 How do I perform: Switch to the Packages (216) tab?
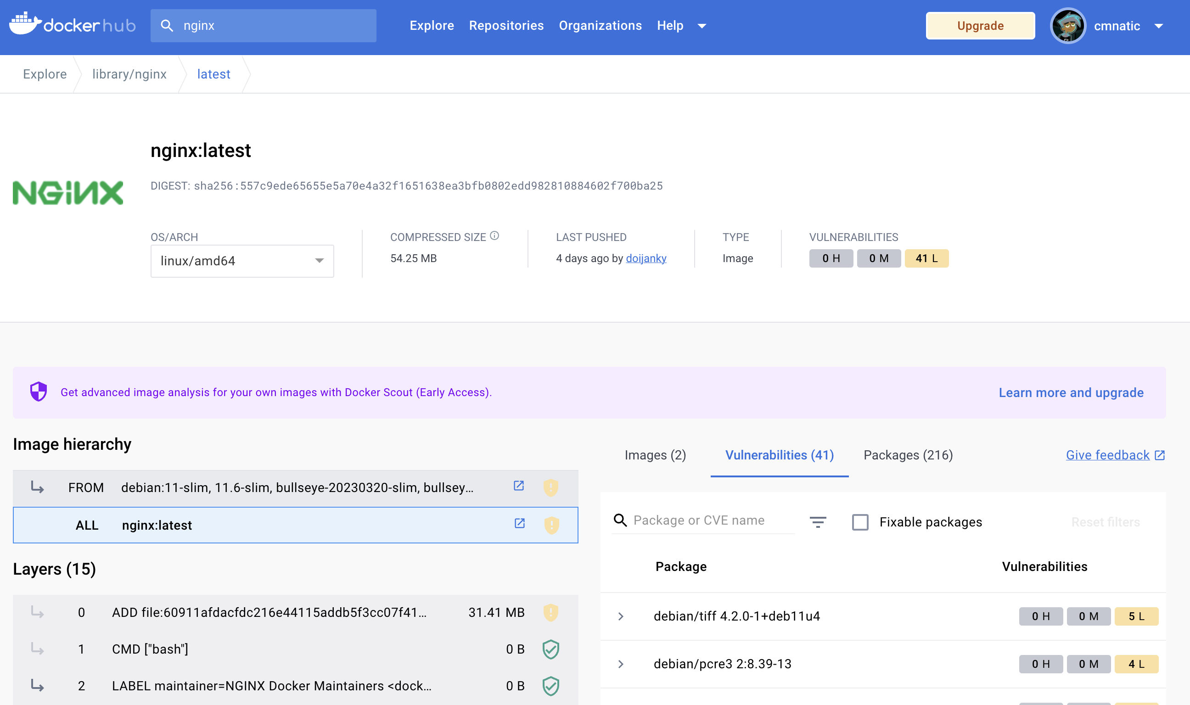coord(908,455)
